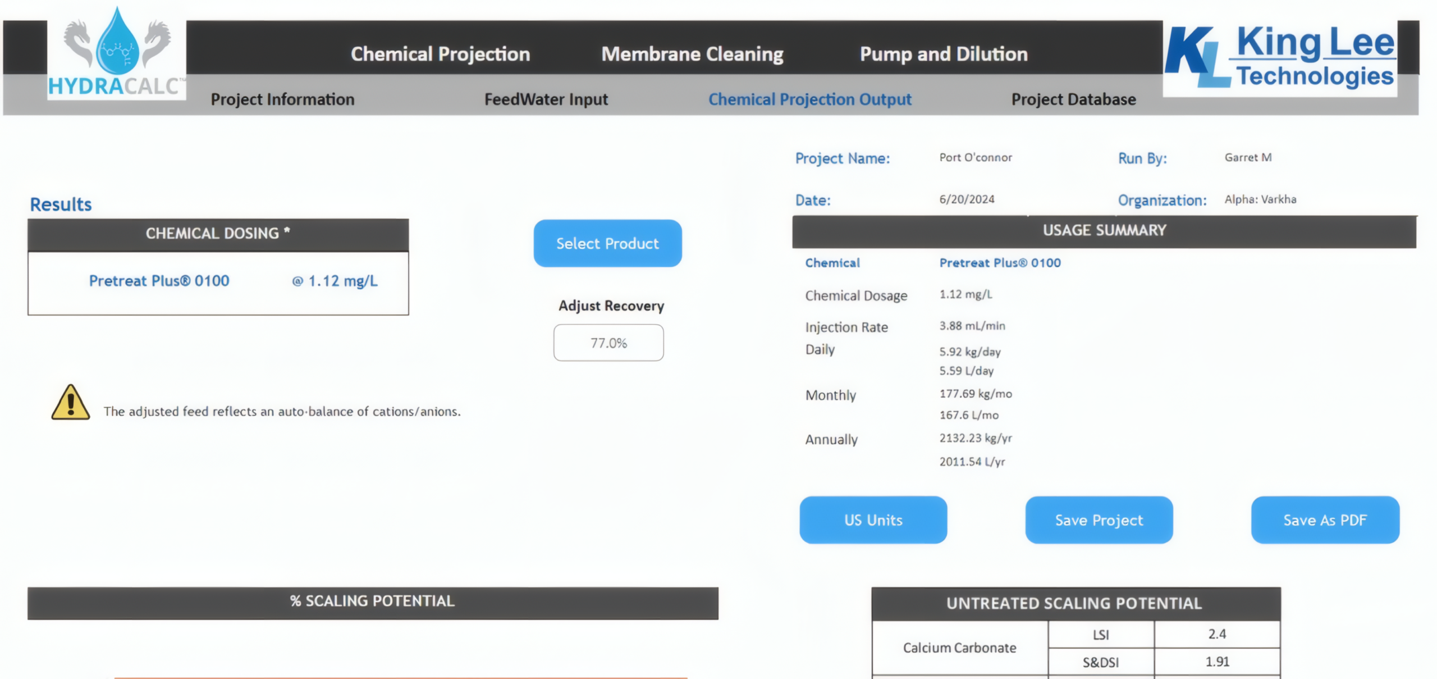Click the monthly volume 167.6 L/mo
Viewport: 1437px width, 679px height.
click(969, 415)
